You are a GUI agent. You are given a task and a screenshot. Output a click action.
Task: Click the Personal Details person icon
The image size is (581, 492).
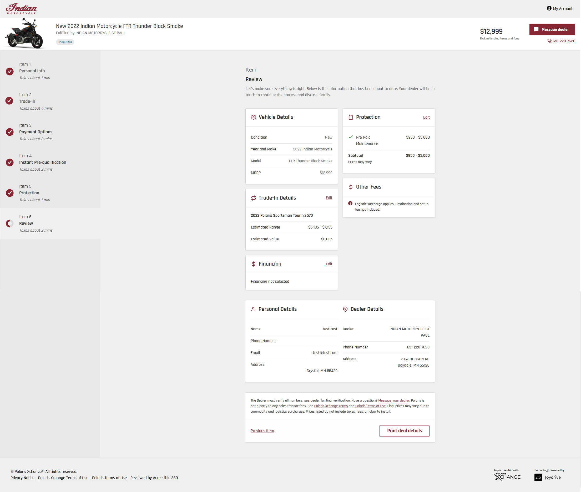[253, 309]
